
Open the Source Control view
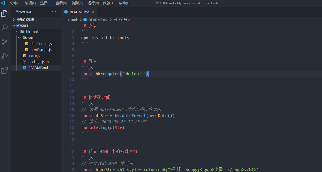pos(4,42)
